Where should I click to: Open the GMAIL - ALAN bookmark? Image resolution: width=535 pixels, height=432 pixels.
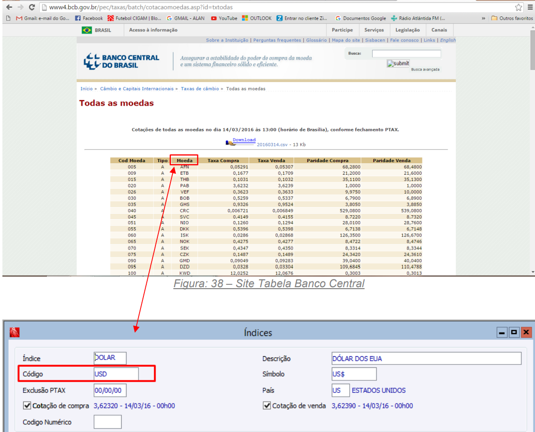pyautogui.click(x=185, y=18)
